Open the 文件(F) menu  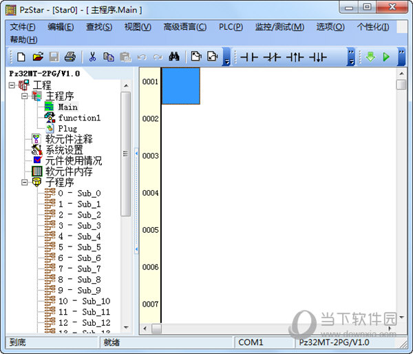pos(23,27)
